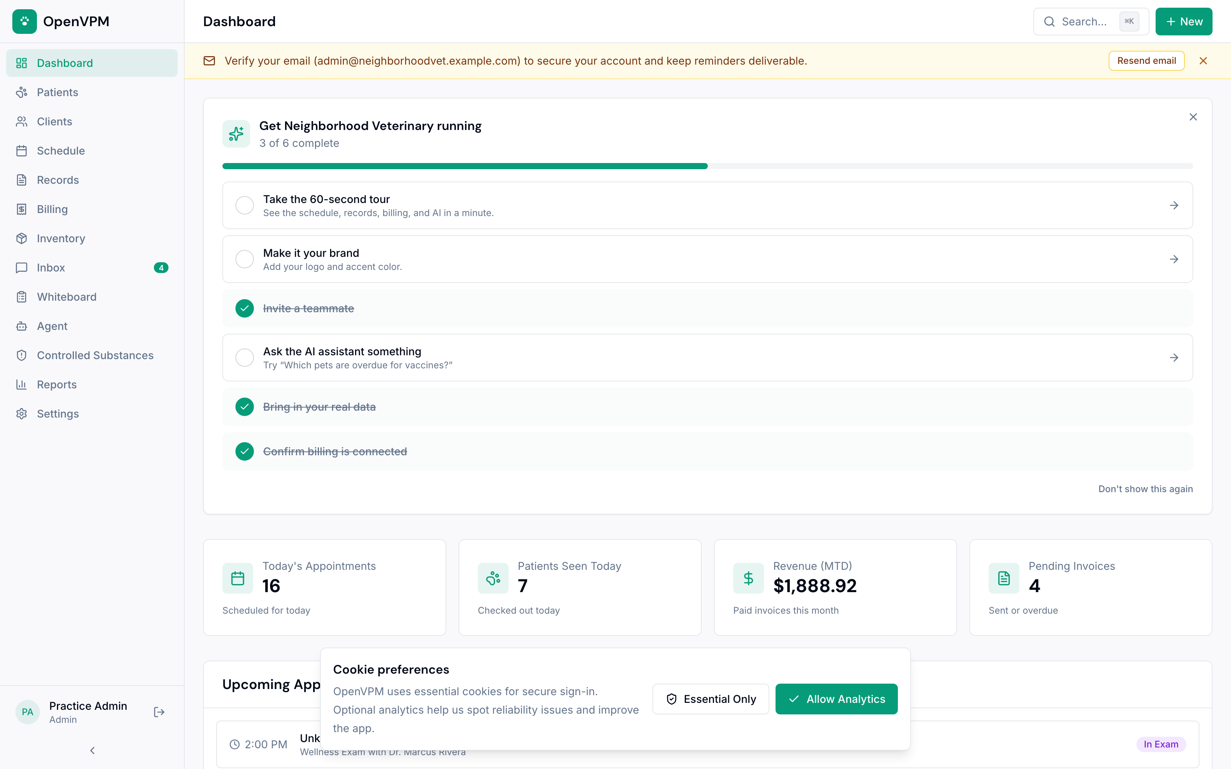Open the Dashboard menu item
The width and height of the screenshot is (1231, 769).
pyautogui.click(x=92, y=63)
